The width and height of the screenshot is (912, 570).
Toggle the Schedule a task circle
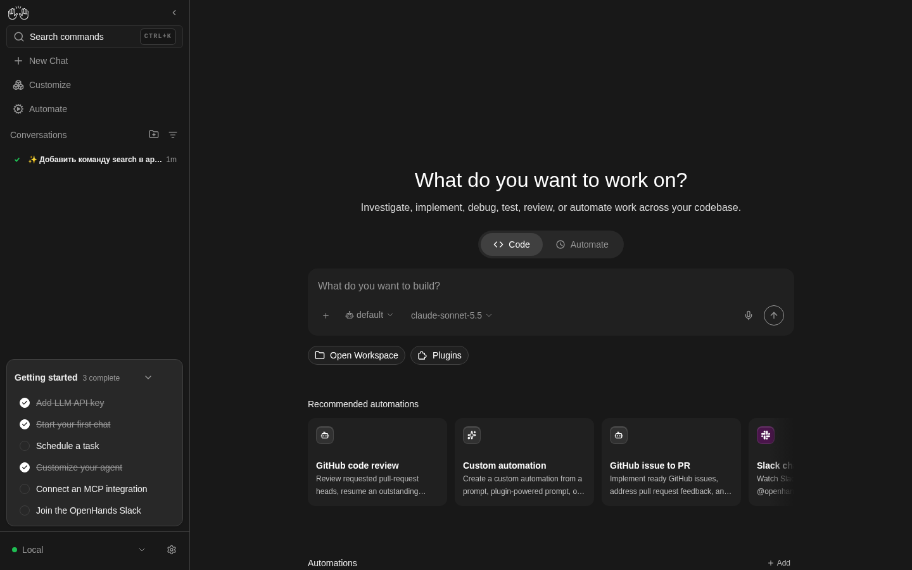(25, 446)
